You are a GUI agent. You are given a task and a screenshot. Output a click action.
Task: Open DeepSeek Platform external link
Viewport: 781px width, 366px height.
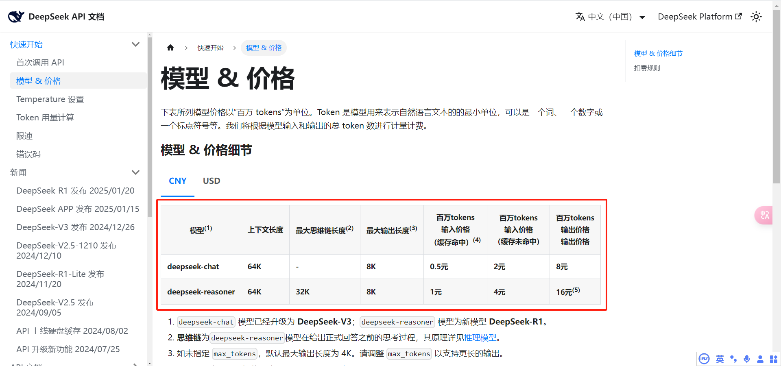(700, 17)
